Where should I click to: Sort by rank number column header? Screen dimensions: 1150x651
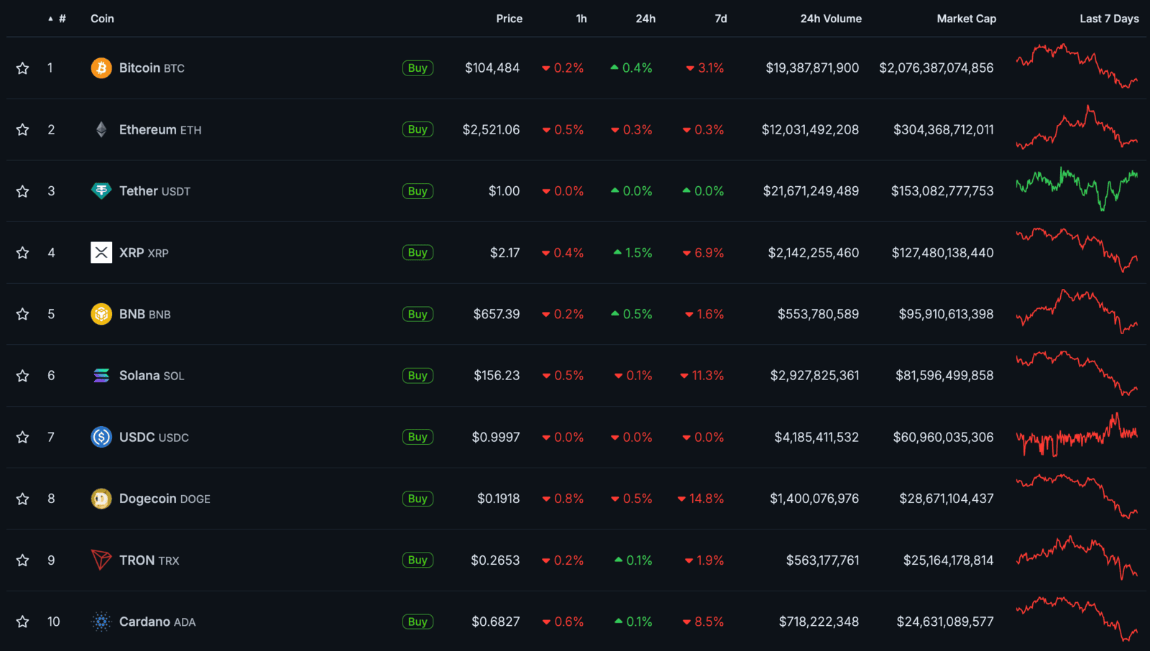pos(57,19)
